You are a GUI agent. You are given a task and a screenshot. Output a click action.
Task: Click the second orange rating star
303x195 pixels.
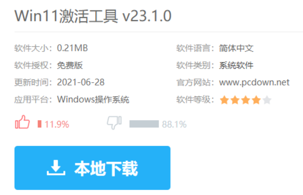coord(235,100)
